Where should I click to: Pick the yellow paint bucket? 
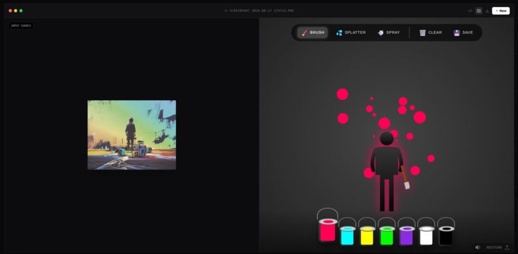[367, 232]
